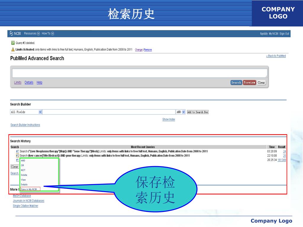Click the Result column header

pyautogui.click(x=282, y=147)
